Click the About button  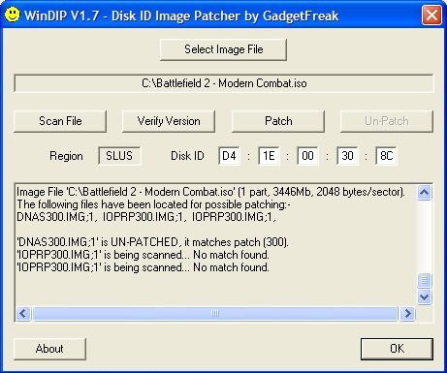[49, 349]
